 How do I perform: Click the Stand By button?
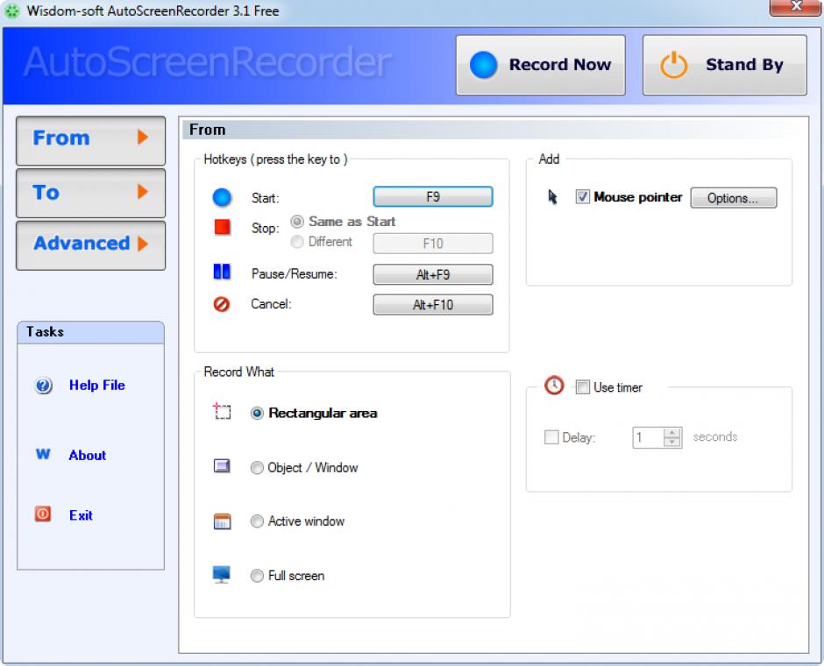point(725,65)
